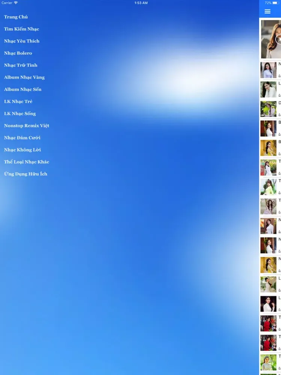
Task: Tap song thumbnail with green leaf background
Action: point(268,109)
